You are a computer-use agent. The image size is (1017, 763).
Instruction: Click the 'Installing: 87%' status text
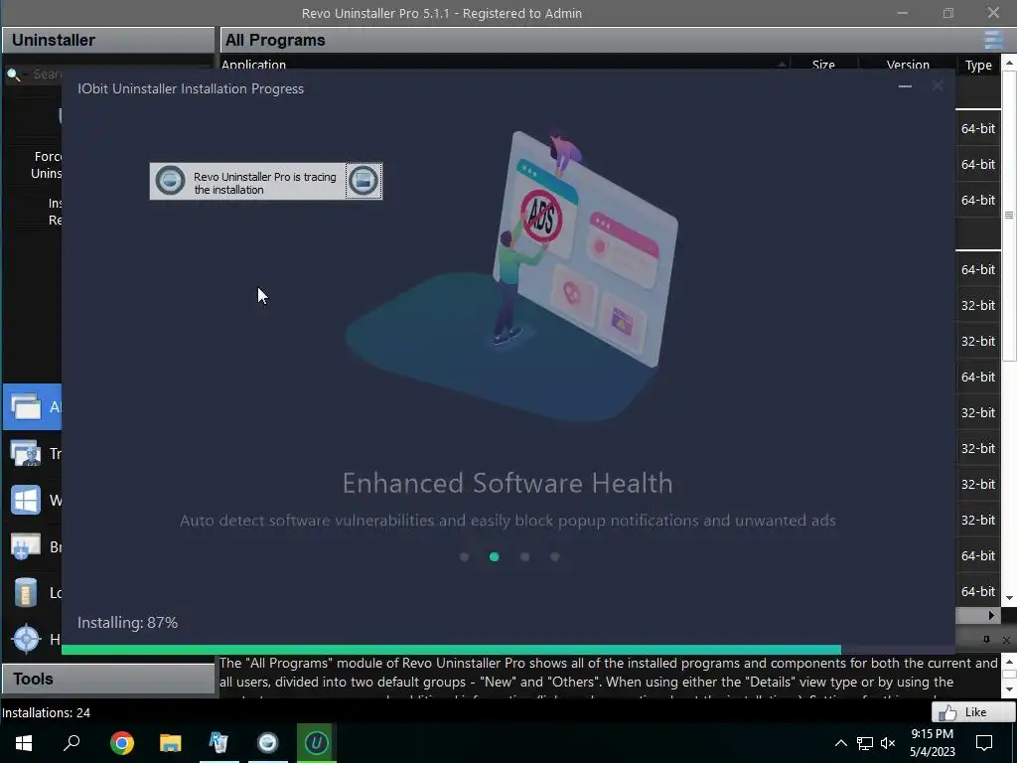[127, 623]
